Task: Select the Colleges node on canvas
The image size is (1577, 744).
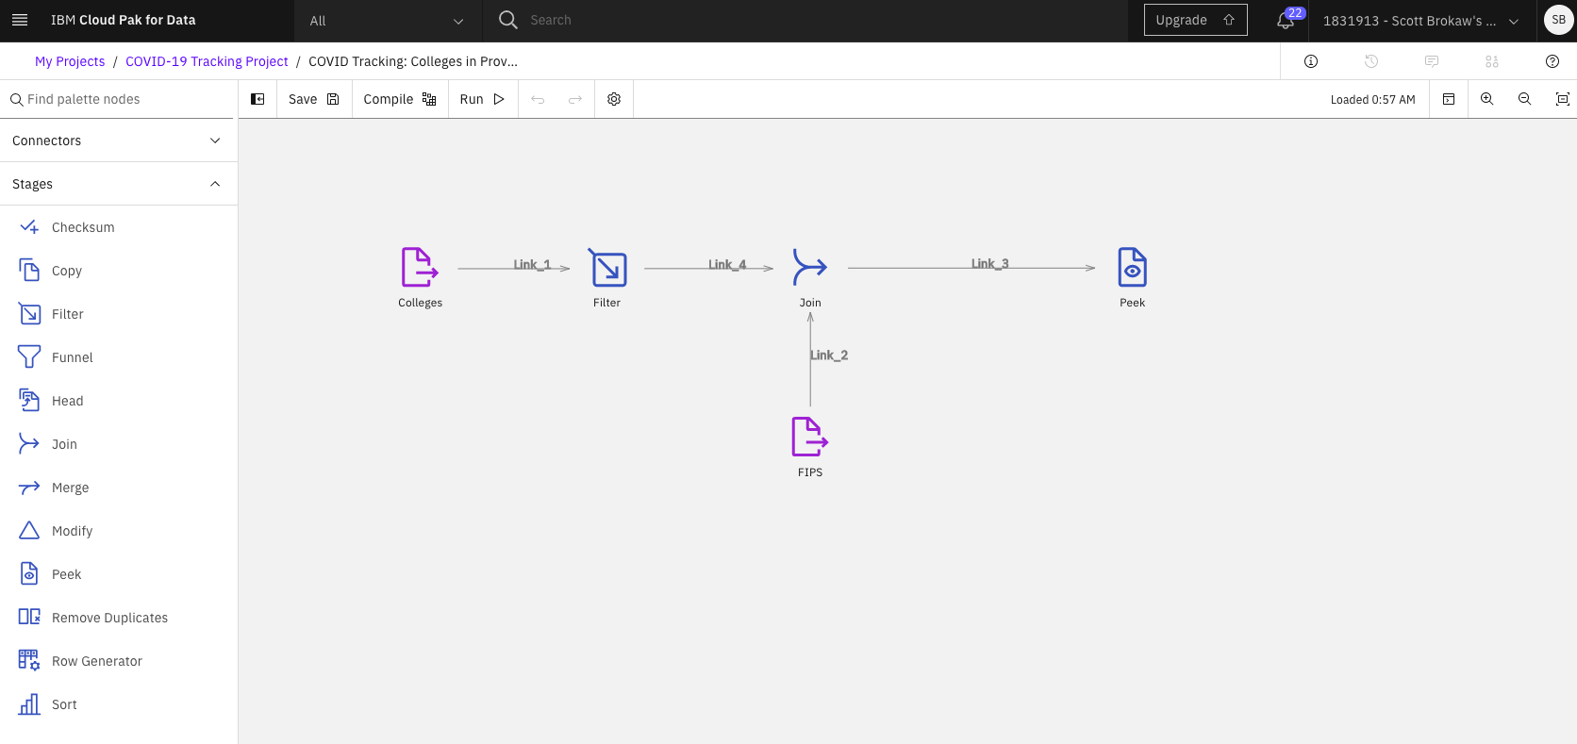Action: click(420, 268)
